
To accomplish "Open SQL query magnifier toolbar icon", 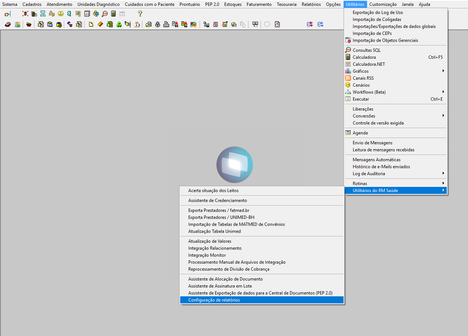I will point(105,14).
